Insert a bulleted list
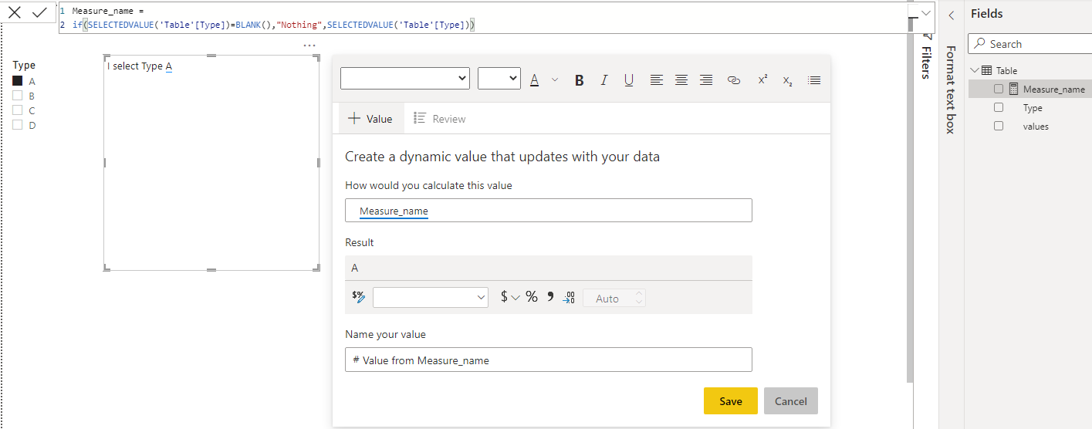Viewport: 1092px width, 429px height. [x=814, y=79]
